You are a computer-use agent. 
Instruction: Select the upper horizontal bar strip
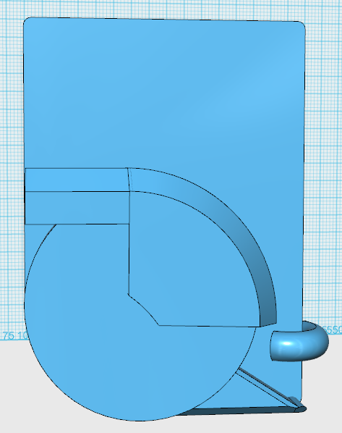coord(77,180)
